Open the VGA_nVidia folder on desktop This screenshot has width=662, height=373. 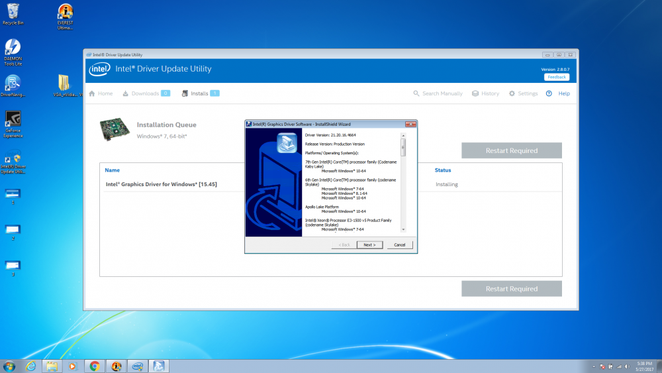[x=65, y=85]
